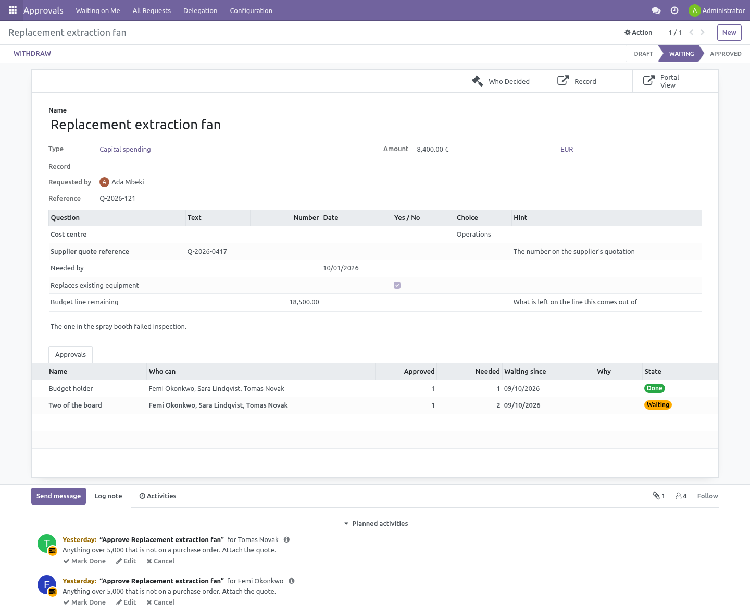Click info icon for Tomas Novak's activity
This screenshot has width=750, height=615.
[x=286, y=539]
